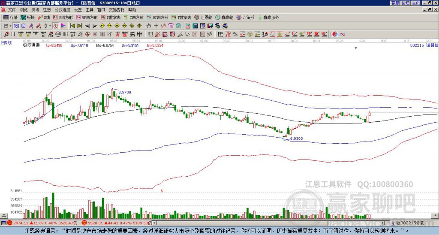Open the calculator icon
The image size is (439, 235).
click(x=195, y=26)
